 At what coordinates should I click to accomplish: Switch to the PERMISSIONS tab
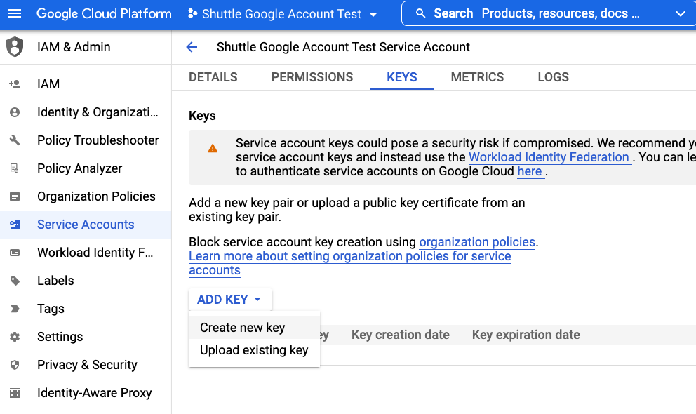(312, 77)
